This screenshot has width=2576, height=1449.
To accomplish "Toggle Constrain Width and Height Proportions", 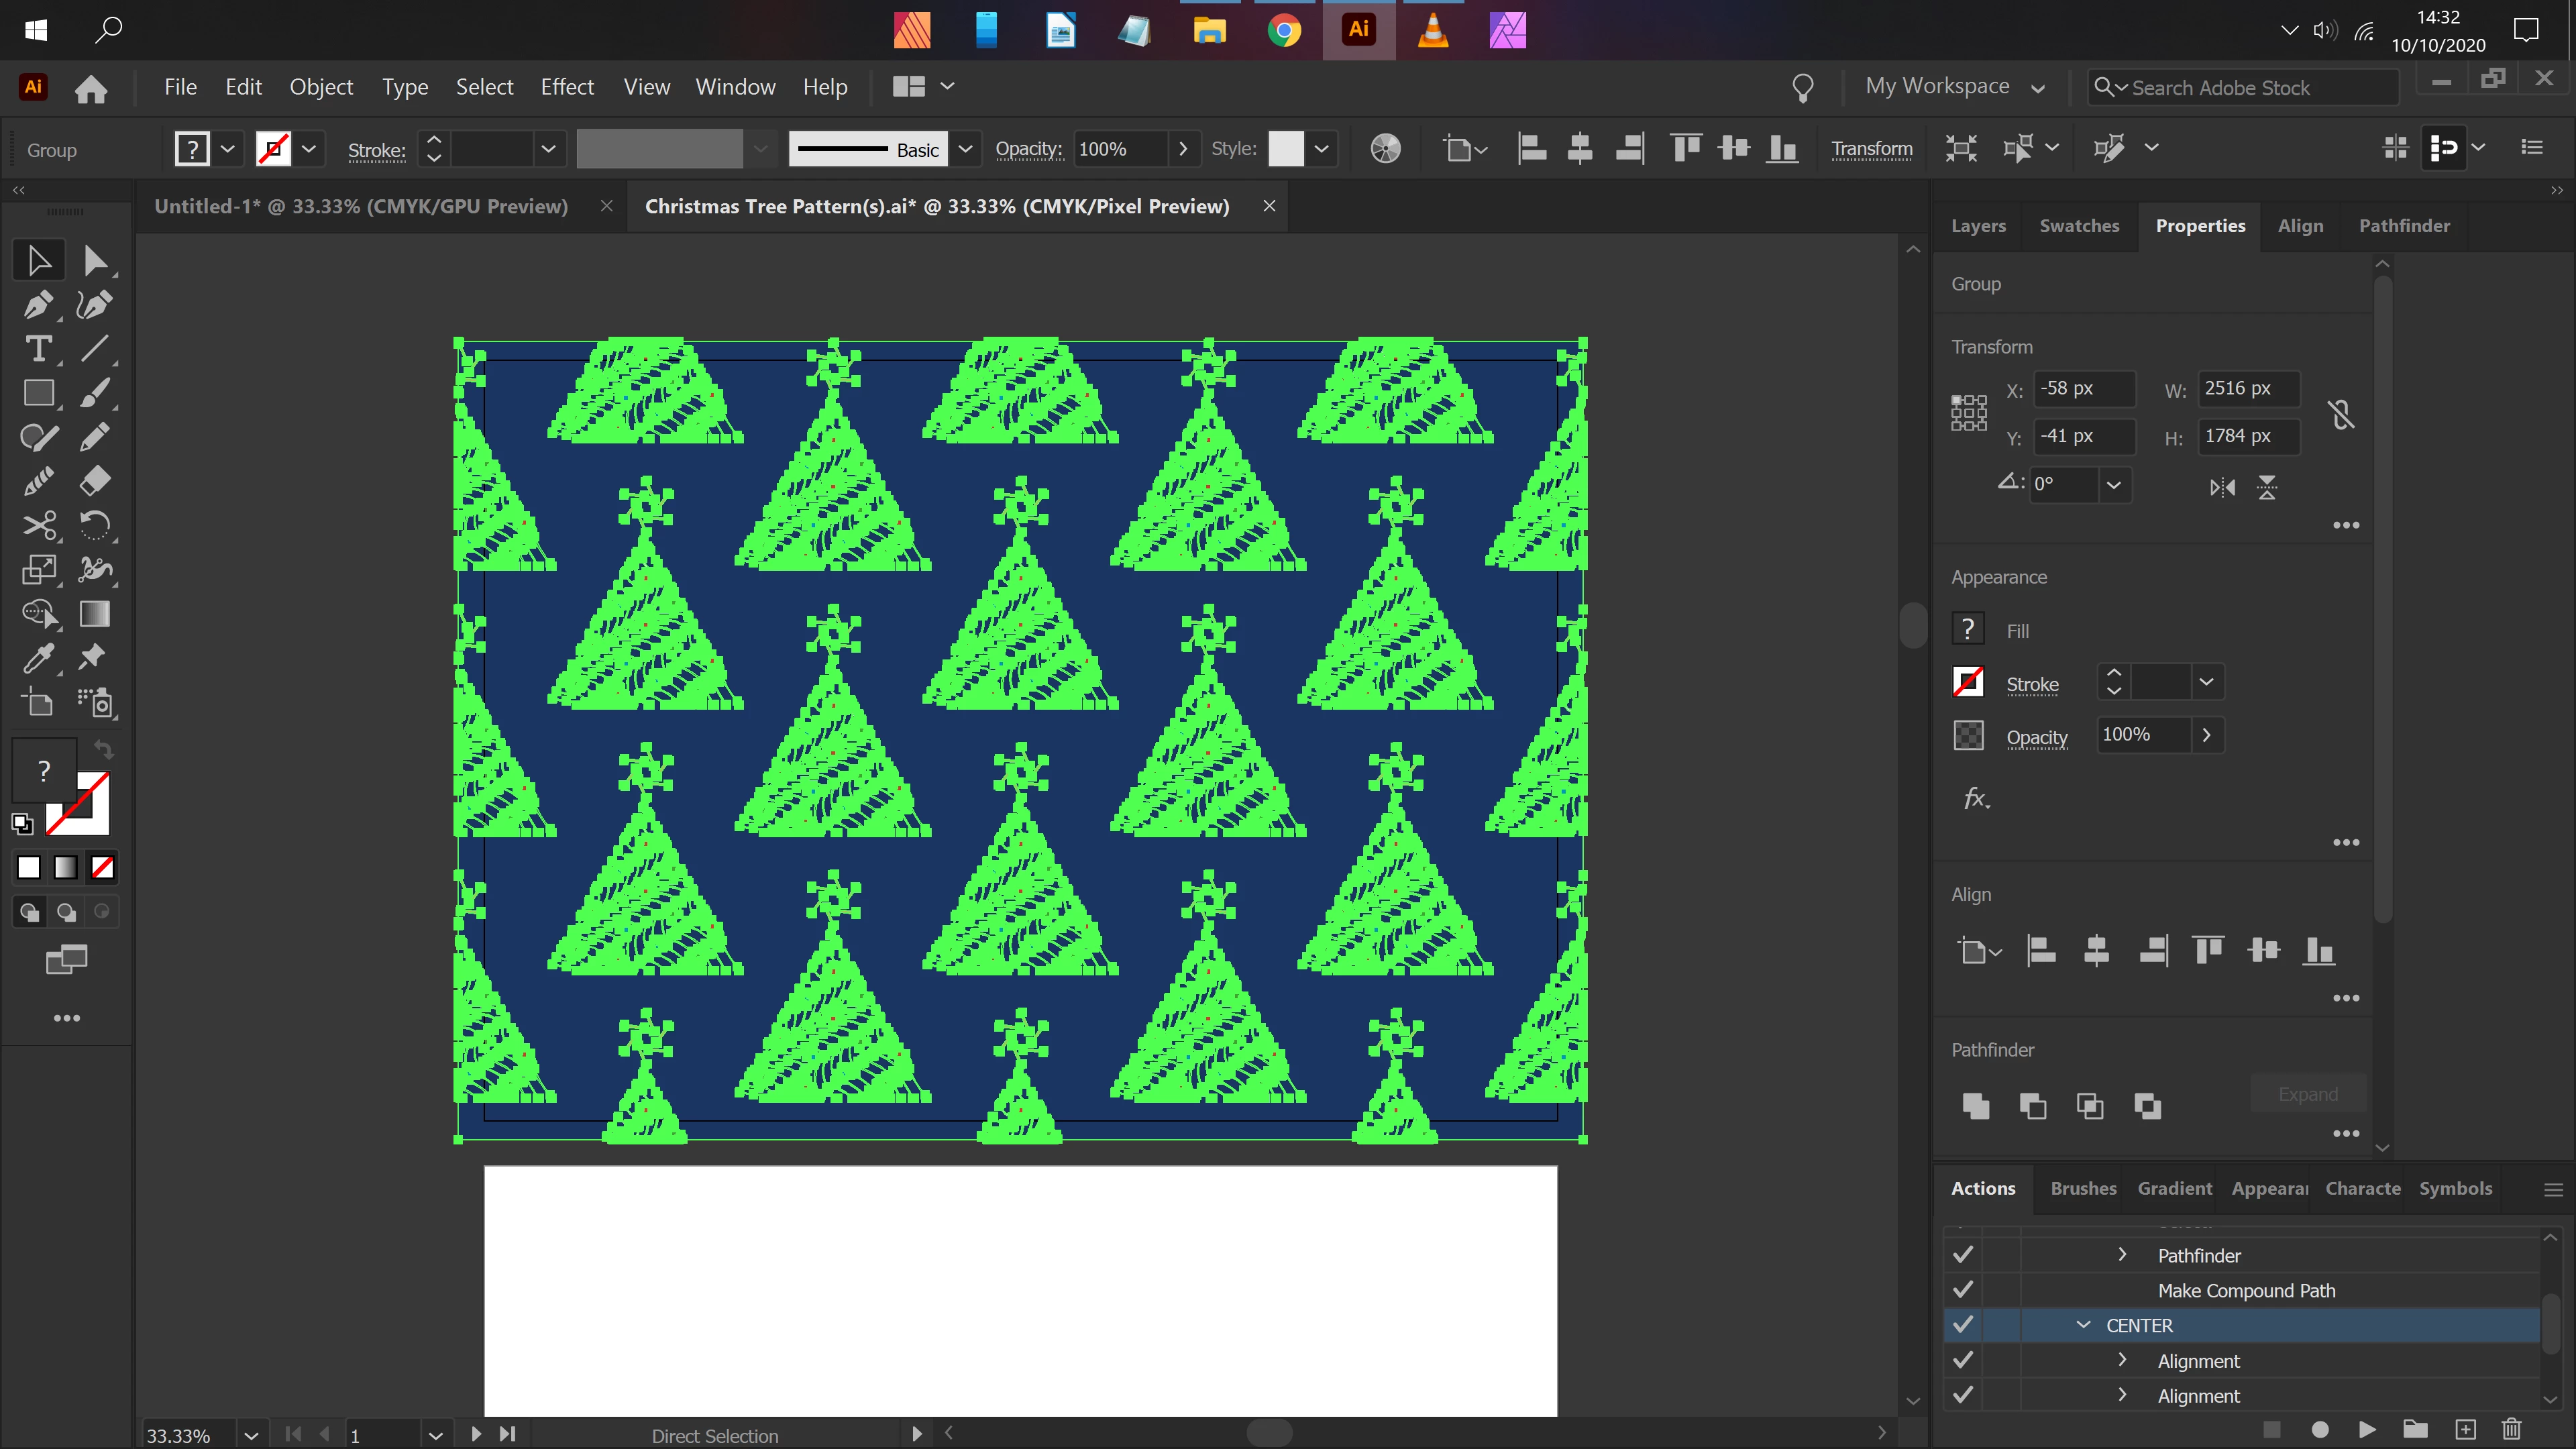I will tap(2341, 413).
